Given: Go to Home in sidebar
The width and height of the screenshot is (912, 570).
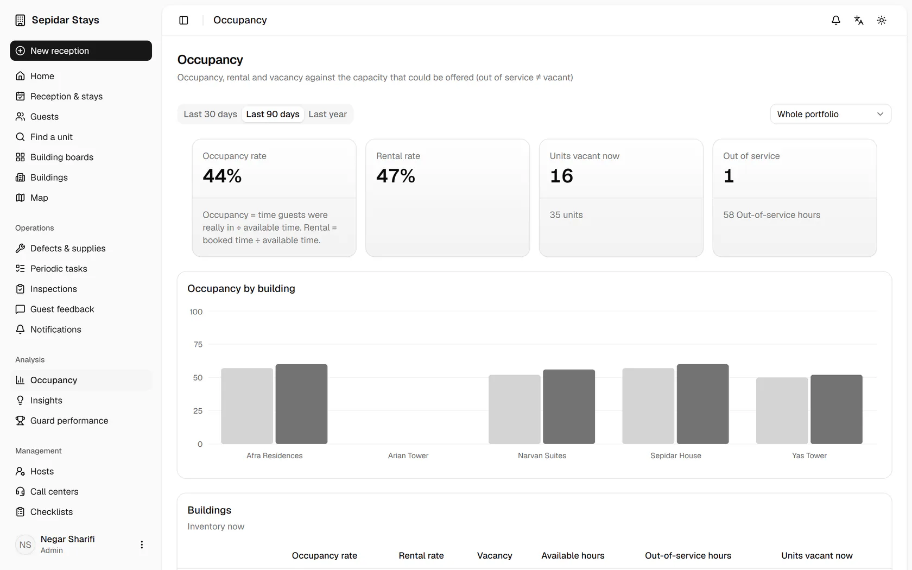Looking at the screenshot, I should pos(81,76).
